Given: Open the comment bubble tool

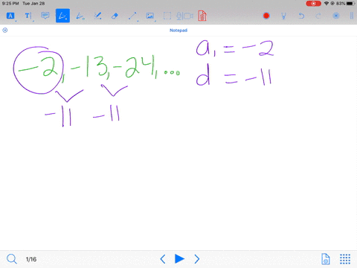Looking at the screenshot, I should [x=45, y=16].
